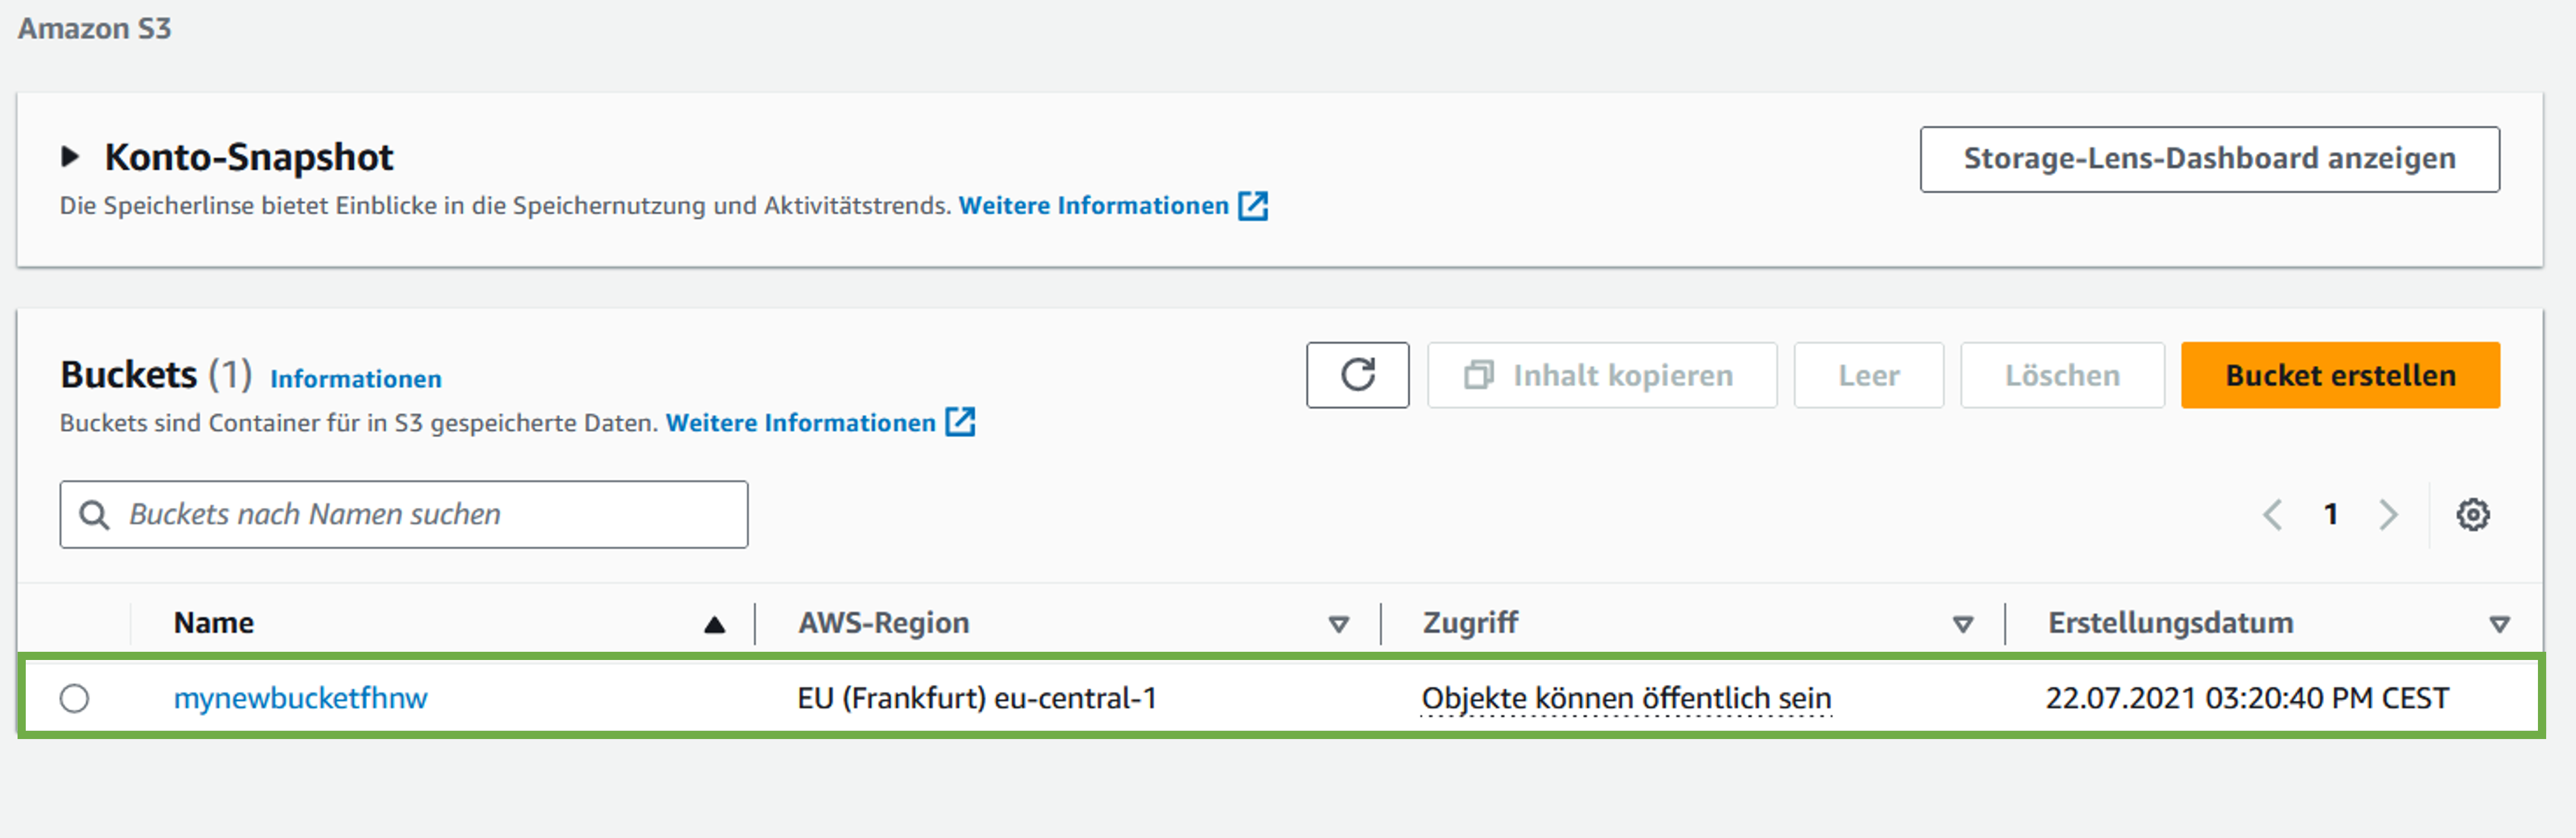Screen dimensions: 2576x838
Task: Select radio button for mynewbucketfhnw
Action: point(74,698)
